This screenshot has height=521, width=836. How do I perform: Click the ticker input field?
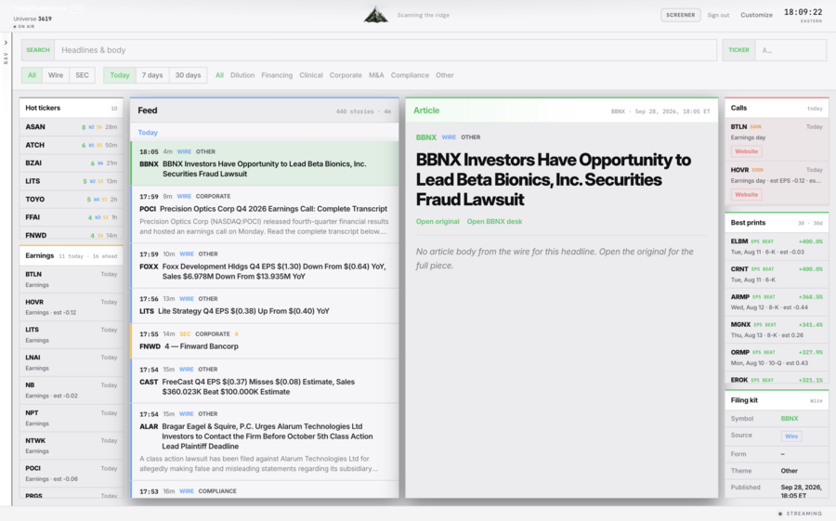pos(790,50)
